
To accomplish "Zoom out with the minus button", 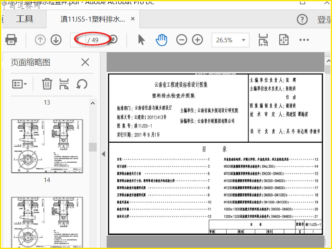I will 182,39.
